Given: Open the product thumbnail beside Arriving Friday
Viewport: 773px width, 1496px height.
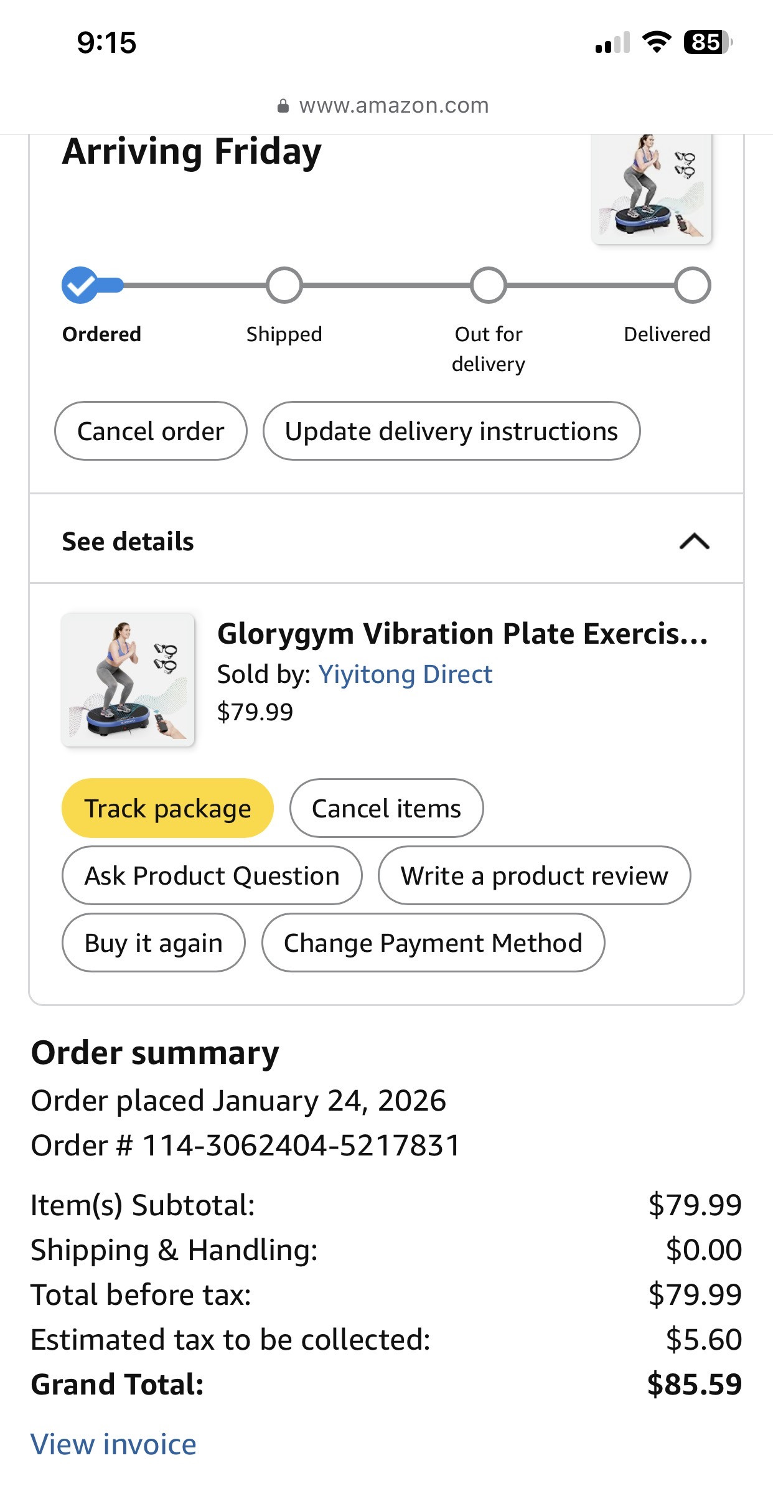Looking at the screenshot, I should coord(651,188).
